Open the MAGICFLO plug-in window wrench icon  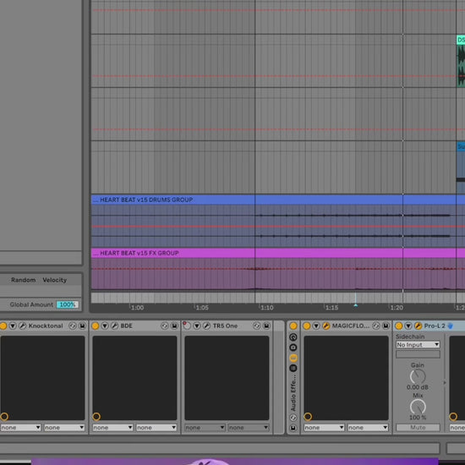(325, 325)
